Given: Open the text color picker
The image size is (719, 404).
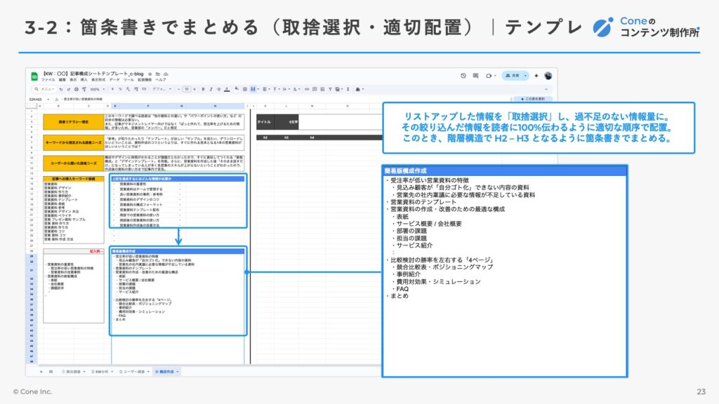Looking at the screenshot, I should 227,89.
